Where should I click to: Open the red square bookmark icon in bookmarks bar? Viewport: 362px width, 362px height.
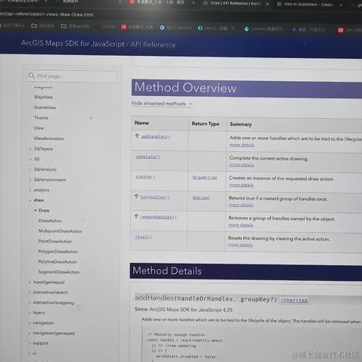pos(124,27)
